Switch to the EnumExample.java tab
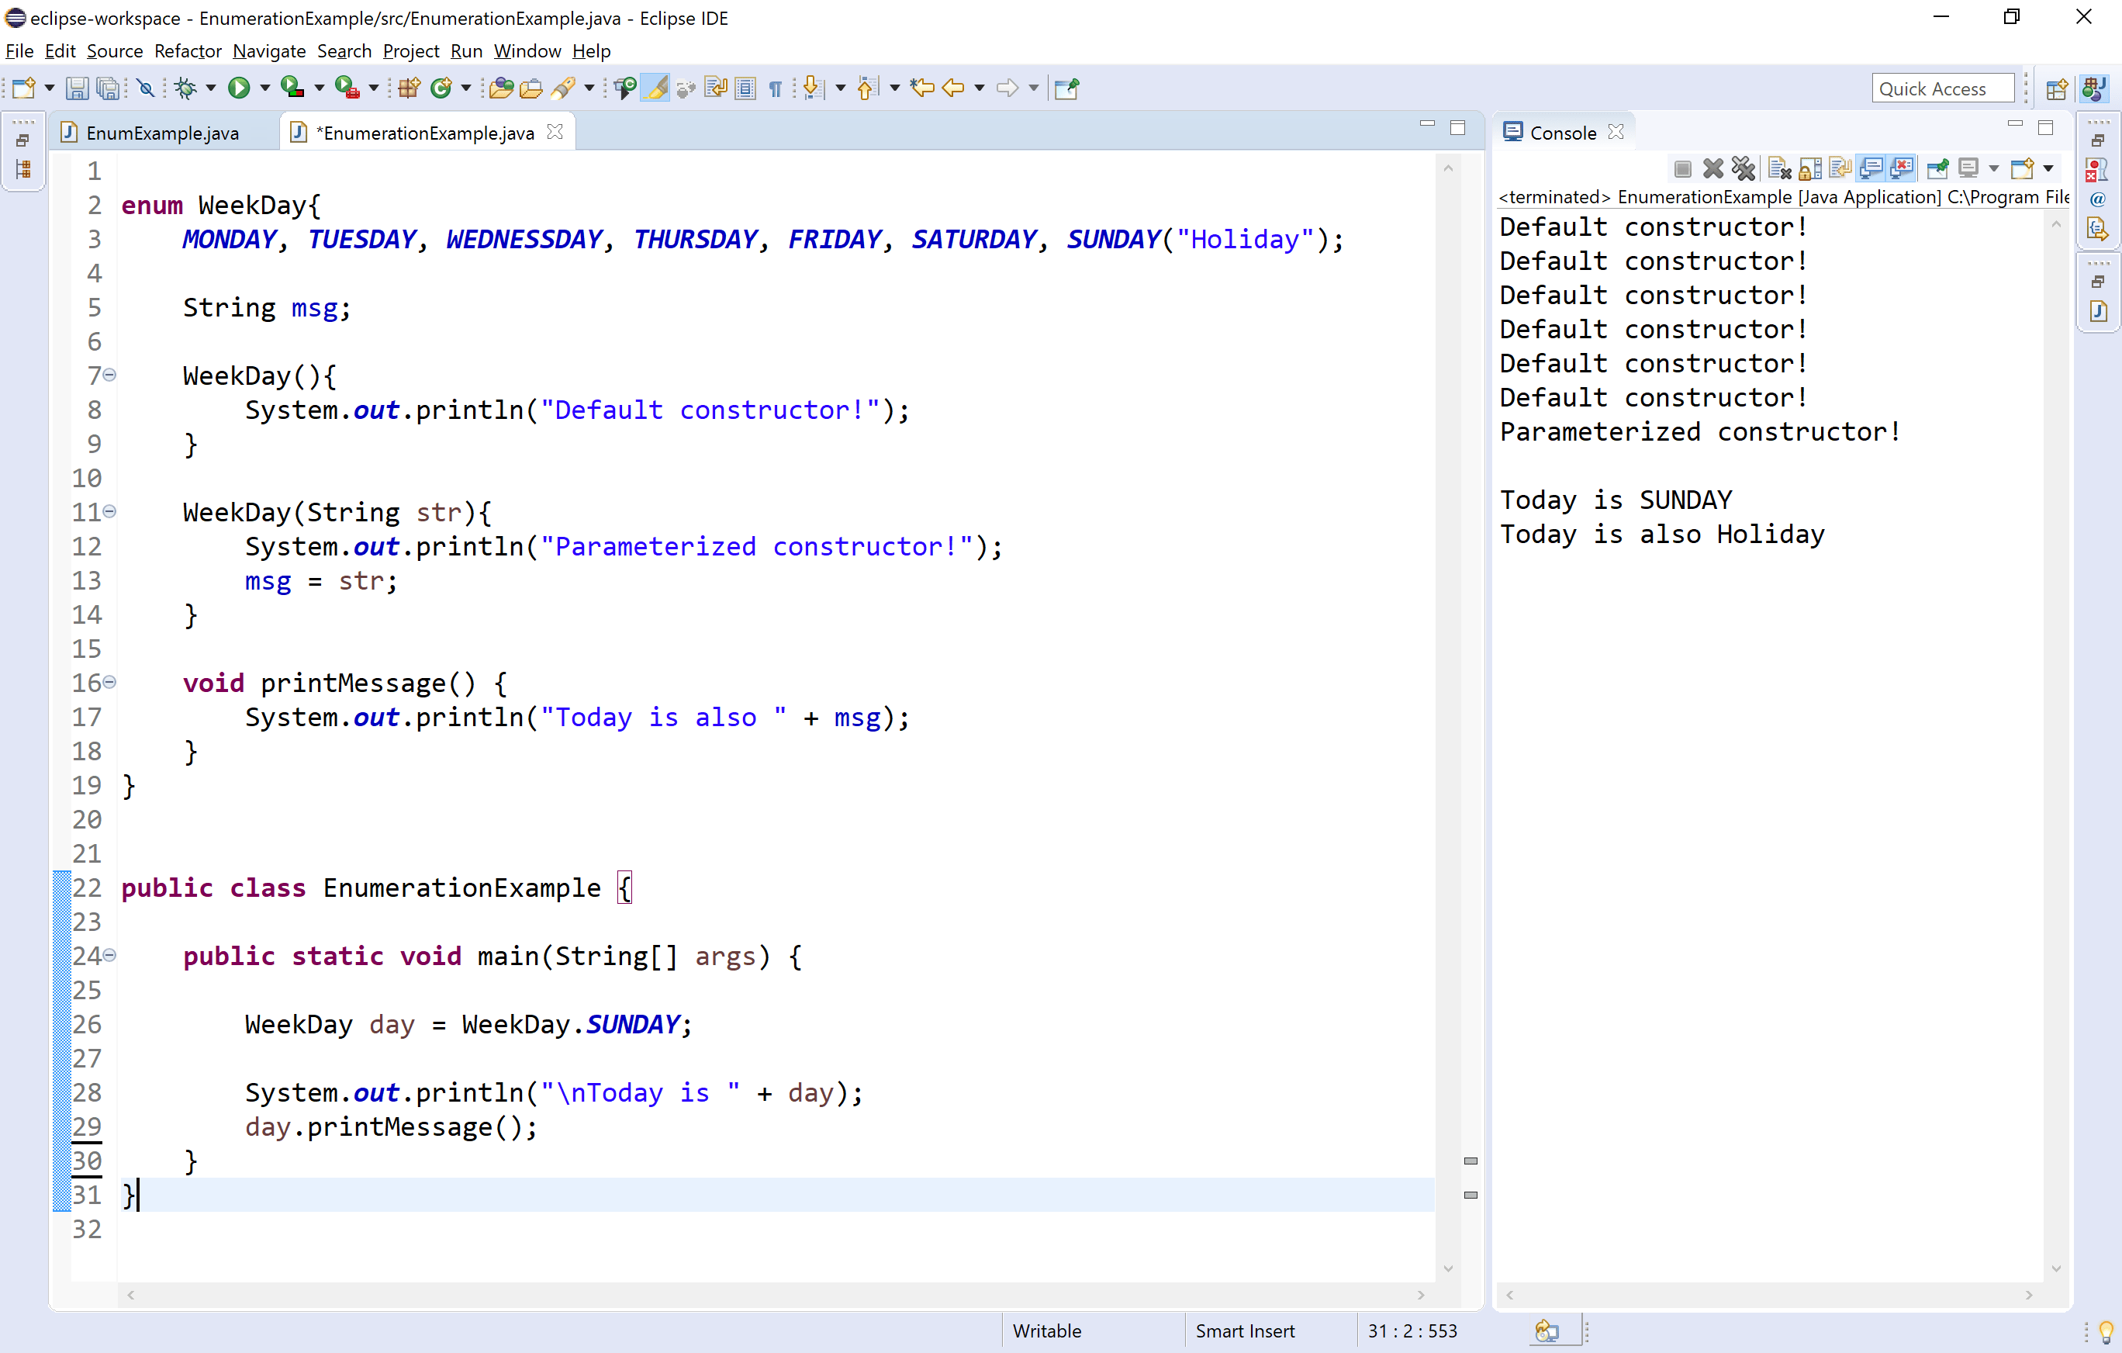2122x1353 pixels. click(x=162, y=133)
